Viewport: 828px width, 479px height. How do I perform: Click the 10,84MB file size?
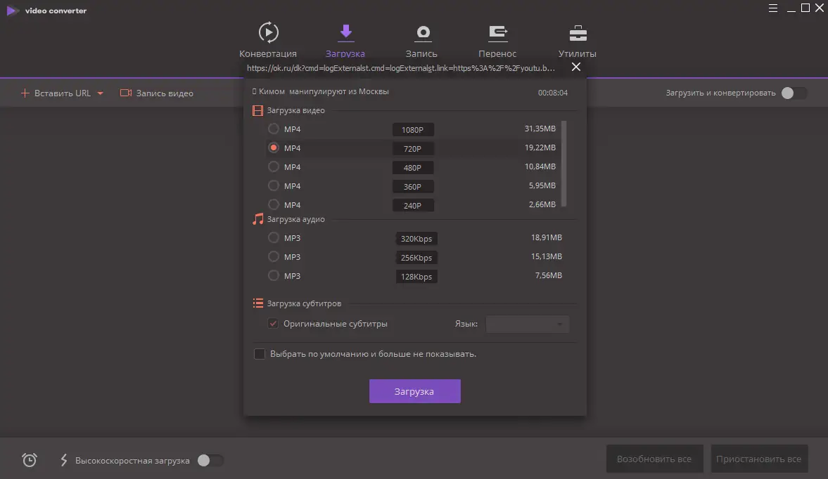coord(540,166)
